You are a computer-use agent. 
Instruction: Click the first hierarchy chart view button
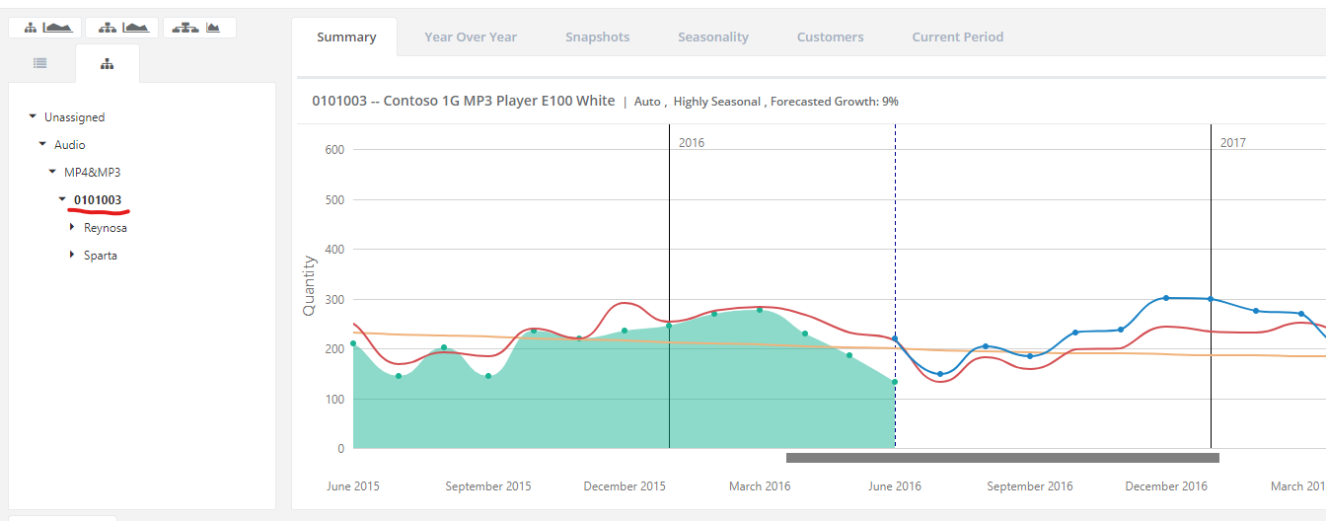(x=45, y=28)
